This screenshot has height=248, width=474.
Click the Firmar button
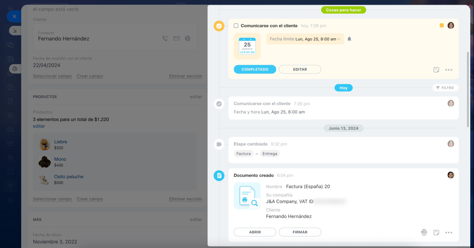click(300, 232)
